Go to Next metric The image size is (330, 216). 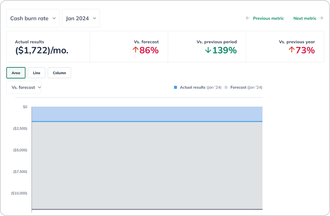305,18
